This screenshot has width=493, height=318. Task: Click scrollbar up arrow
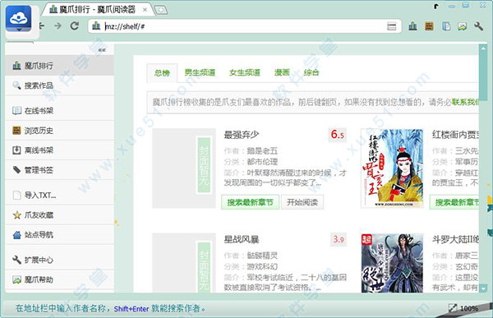pyautogui.click(x=482, y=49)
